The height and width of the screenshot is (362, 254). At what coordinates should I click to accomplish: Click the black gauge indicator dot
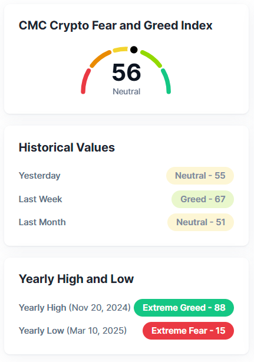134,50
